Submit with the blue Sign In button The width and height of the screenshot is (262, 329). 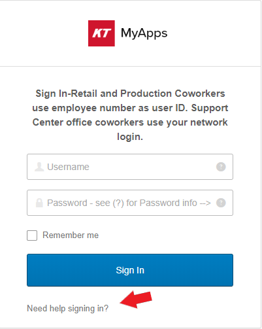coord(130,270)
